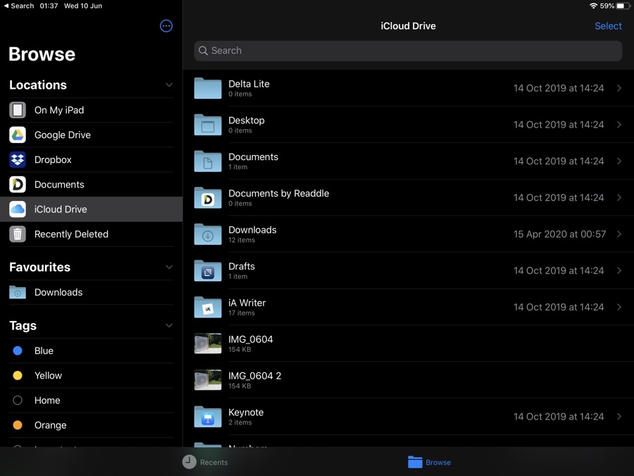Select the Yellow tag label
This screenshot has height=476, width=634.
(x=48, y=376)
